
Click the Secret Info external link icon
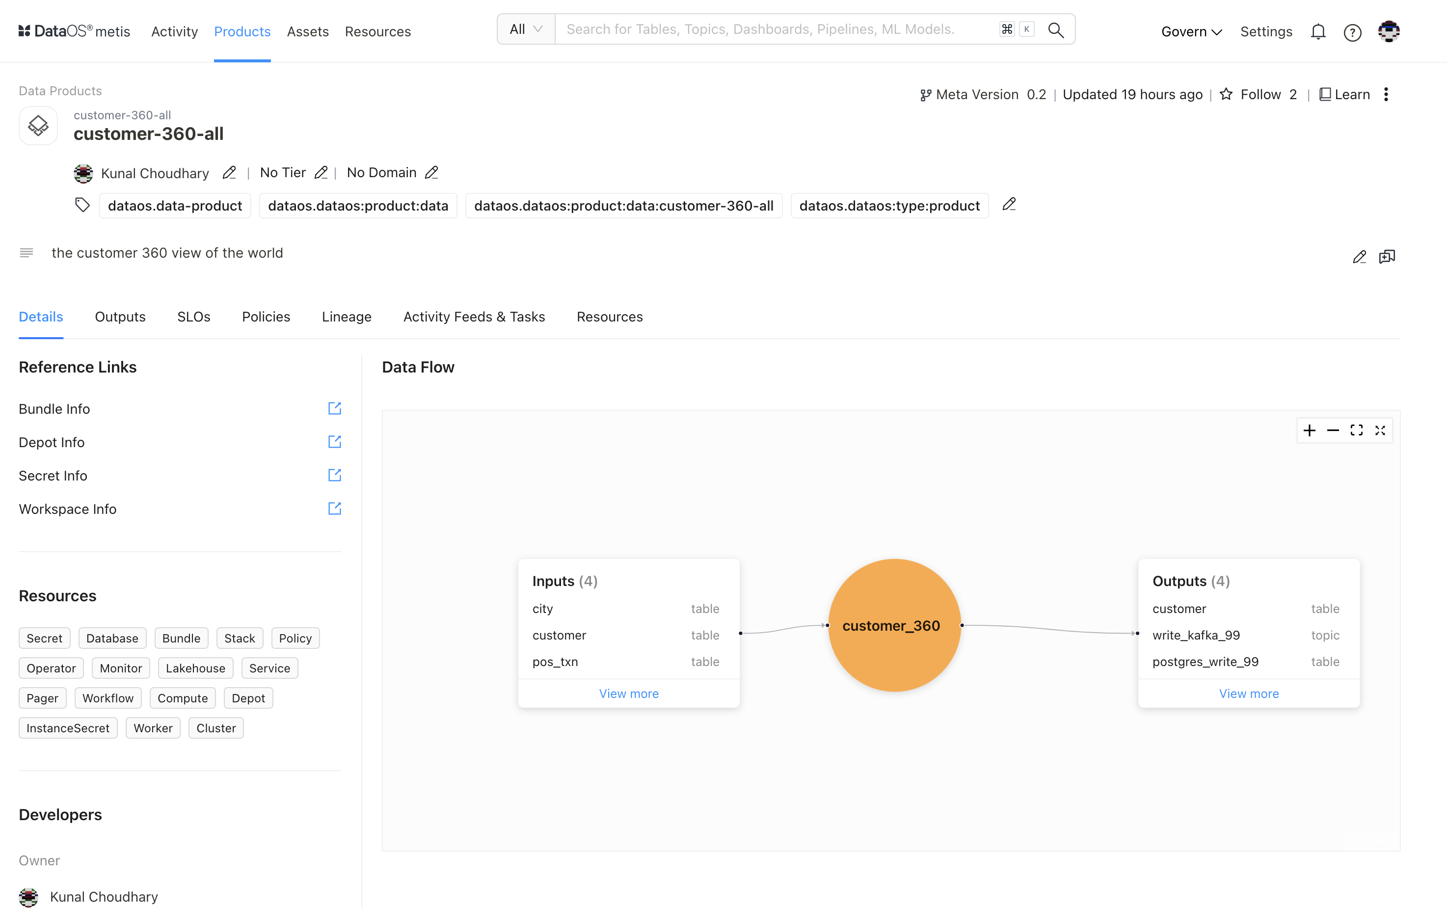pos(334,475)
